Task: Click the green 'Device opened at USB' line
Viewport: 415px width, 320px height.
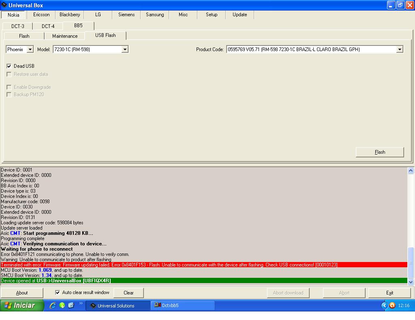Action: click(204, 281)
